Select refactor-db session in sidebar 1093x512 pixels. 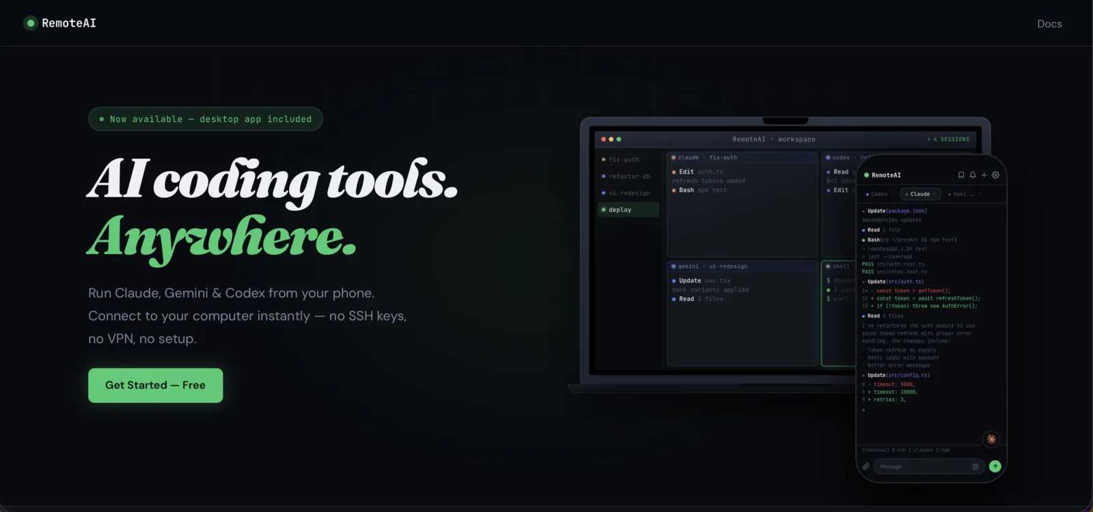pos(629,177)
